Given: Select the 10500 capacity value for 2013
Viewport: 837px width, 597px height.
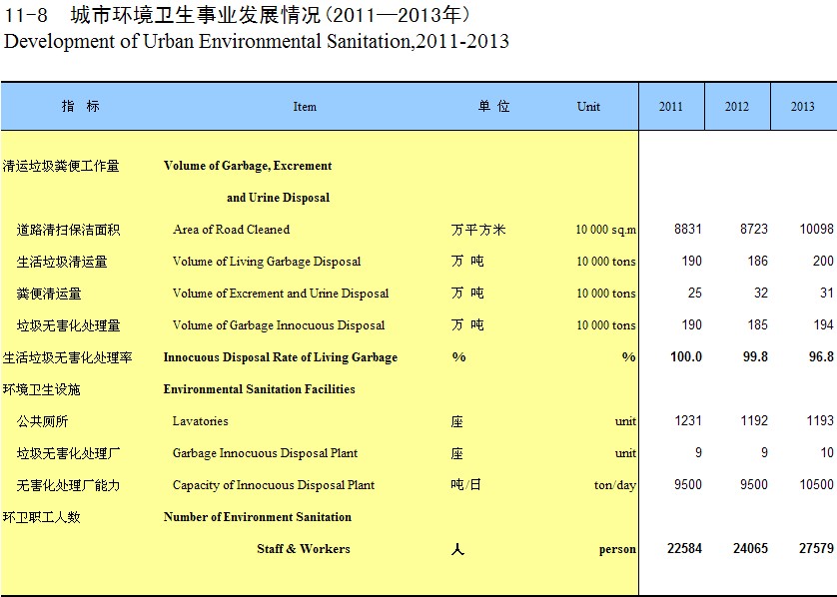Looking at the screenshot, I should pos(815,485).
